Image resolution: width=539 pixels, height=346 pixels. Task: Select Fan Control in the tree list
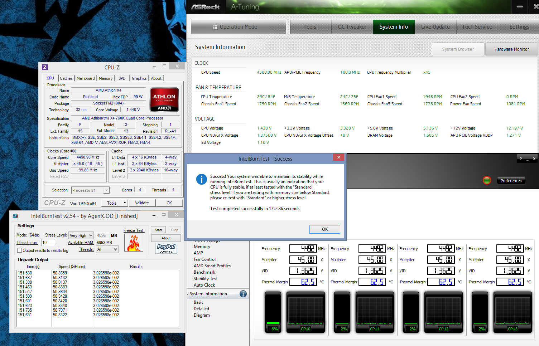(204, 259)
